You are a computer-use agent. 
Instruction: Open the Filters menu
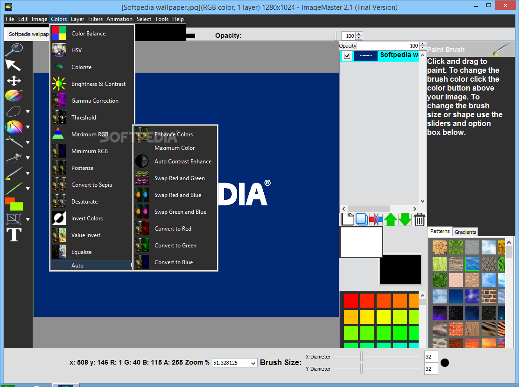pyautogui.click(x=95, y=19)
